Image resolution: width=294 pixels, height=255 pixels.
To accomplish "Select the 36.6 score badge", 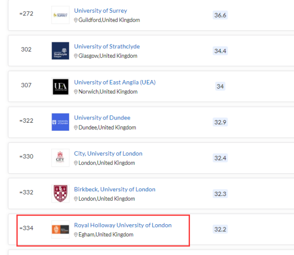I will click(220, 15).
